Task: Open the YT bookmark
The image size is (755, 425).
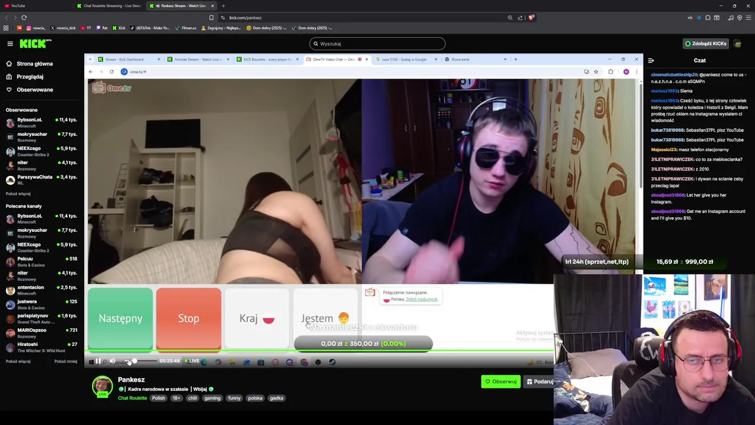Action: pos(86,28)
